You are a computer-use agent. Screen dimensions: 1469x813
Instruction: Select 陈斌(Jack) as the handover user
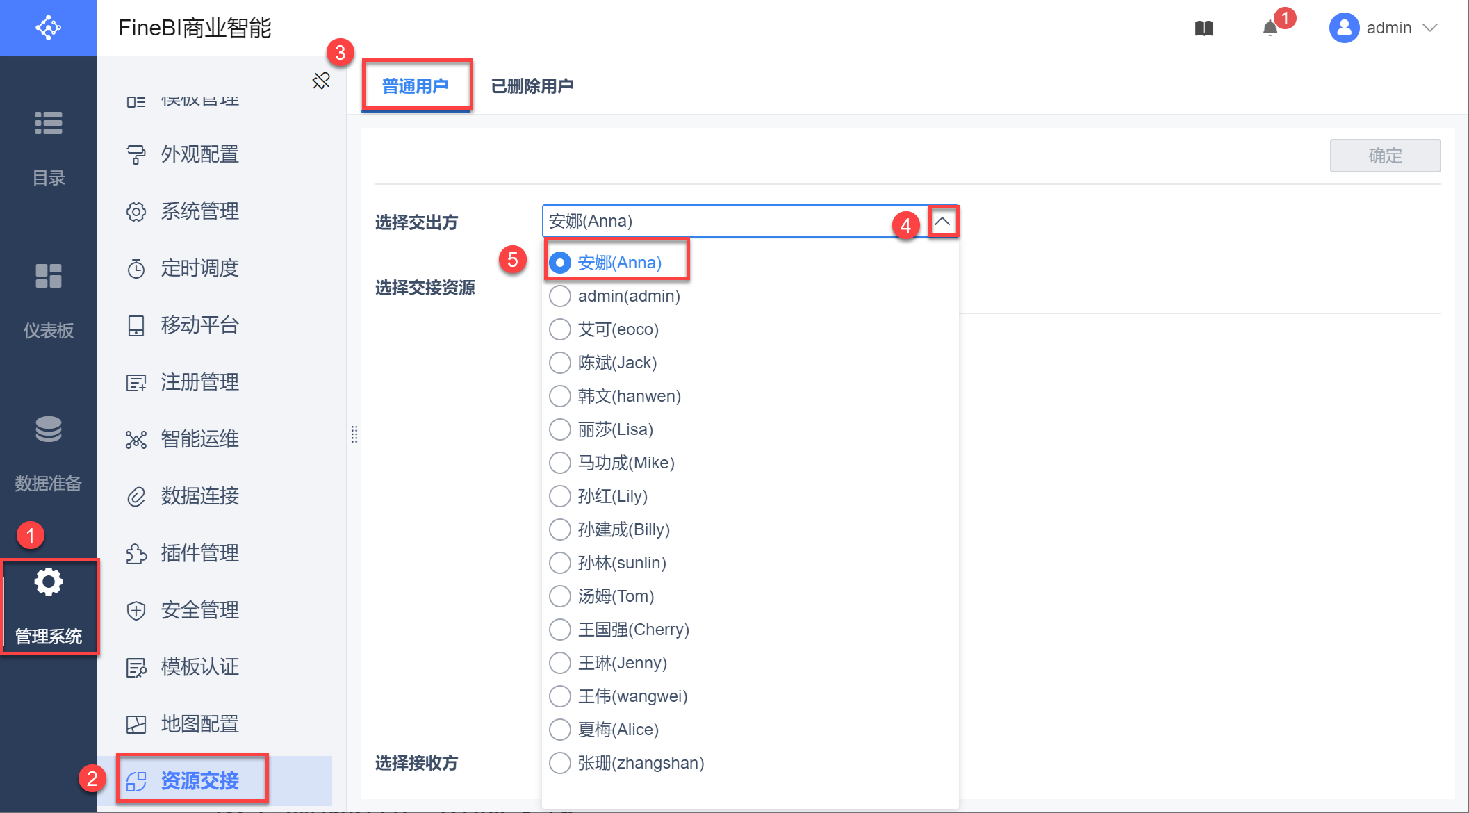560,363
